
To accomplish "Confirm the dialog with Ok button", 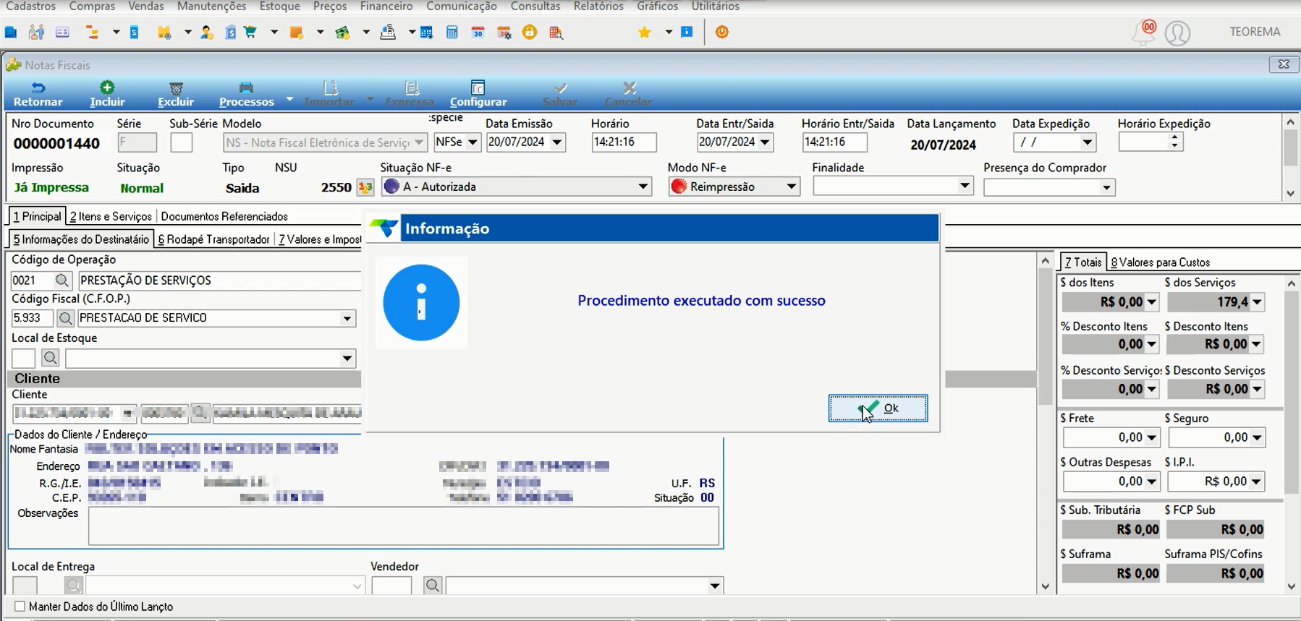I will [878, 408].
